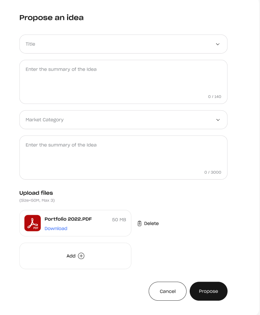Expand the Market Category chevron arrow
Image resolution: width=260 pixels, height=315 pixels.
218,120
